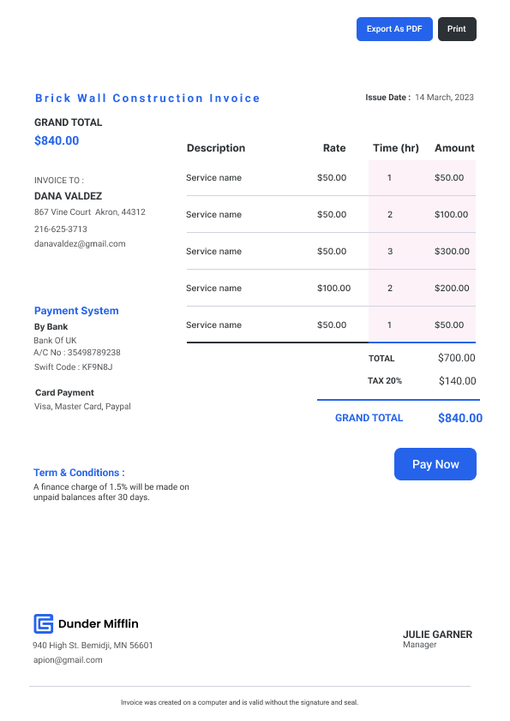The height and width of the screenshot is (721, 510).
Task: Click the A/C No 35498789238 text
Action: (77, 352)
